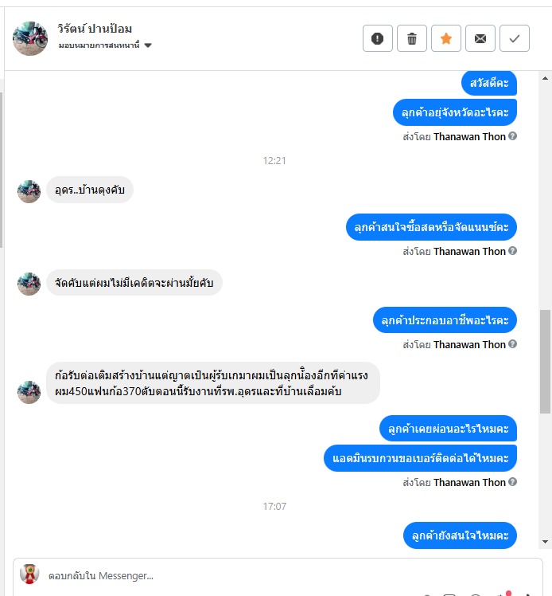The width and height of the screenshot is (552, 596).
Task: Open วิรัตน์ ปานป้อม contact name in header
Action: click(x=95, y=29)
